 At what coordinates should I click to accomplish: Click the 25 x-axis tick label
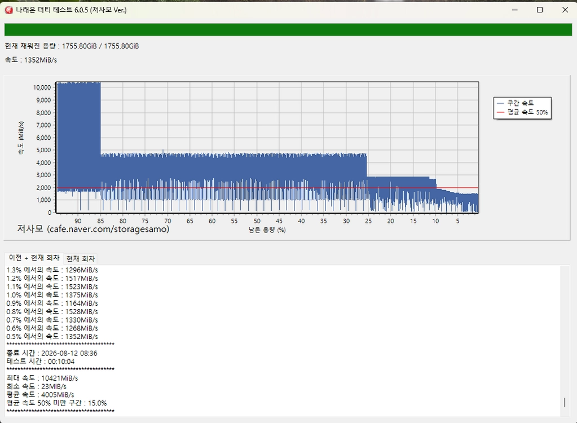click(368, 221)
